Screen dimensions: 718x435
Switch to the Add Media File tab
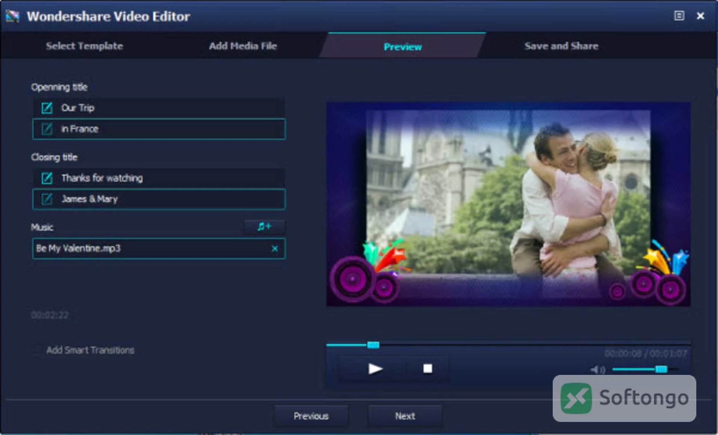tap(243, 46)
